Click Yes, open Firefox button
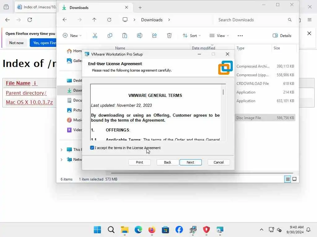The image size is (317, 237). [x=43, y=43]
